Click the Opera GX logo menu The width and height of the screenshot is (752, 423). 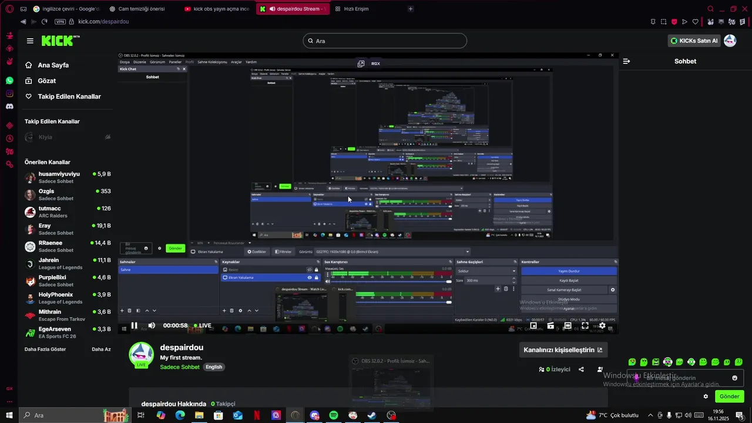[x=9, y=9]
